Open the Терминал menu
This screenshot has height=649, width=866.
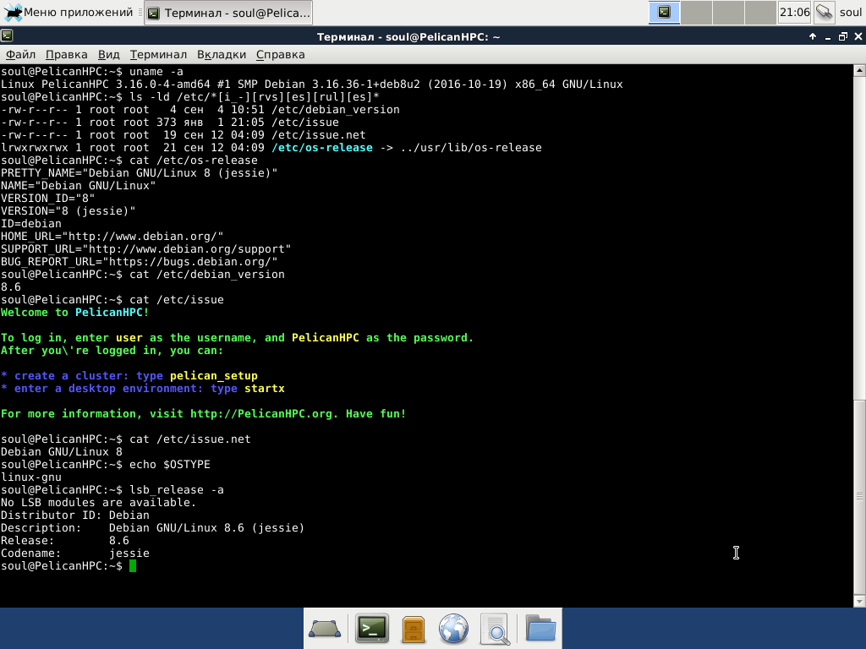pos(158,55)
